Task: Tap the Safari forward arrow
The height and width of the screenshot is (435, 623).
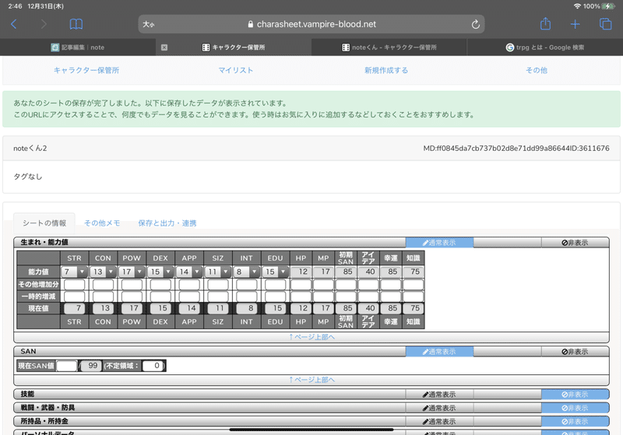Action: click(44, 24)
